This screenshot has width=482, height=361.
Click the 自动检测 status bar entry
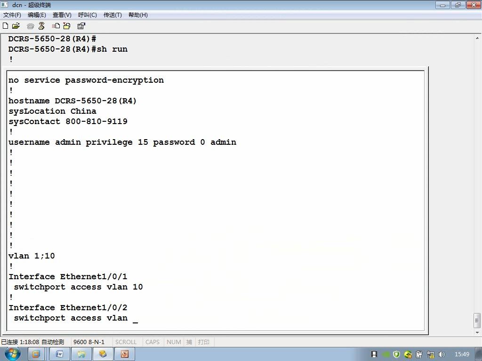pyautogui.click(x=53, y=342)
